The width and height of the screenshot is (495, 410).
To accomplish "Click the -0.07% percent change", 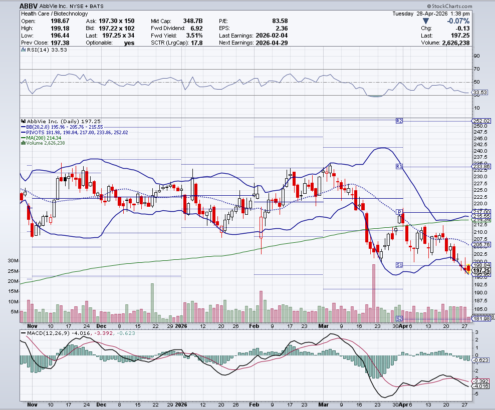I will click(x=458, y=21).
